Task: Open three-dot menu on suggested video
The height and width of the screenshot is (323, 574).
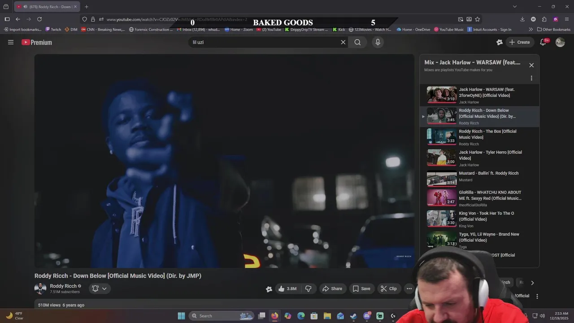Action: coord(537,296)
